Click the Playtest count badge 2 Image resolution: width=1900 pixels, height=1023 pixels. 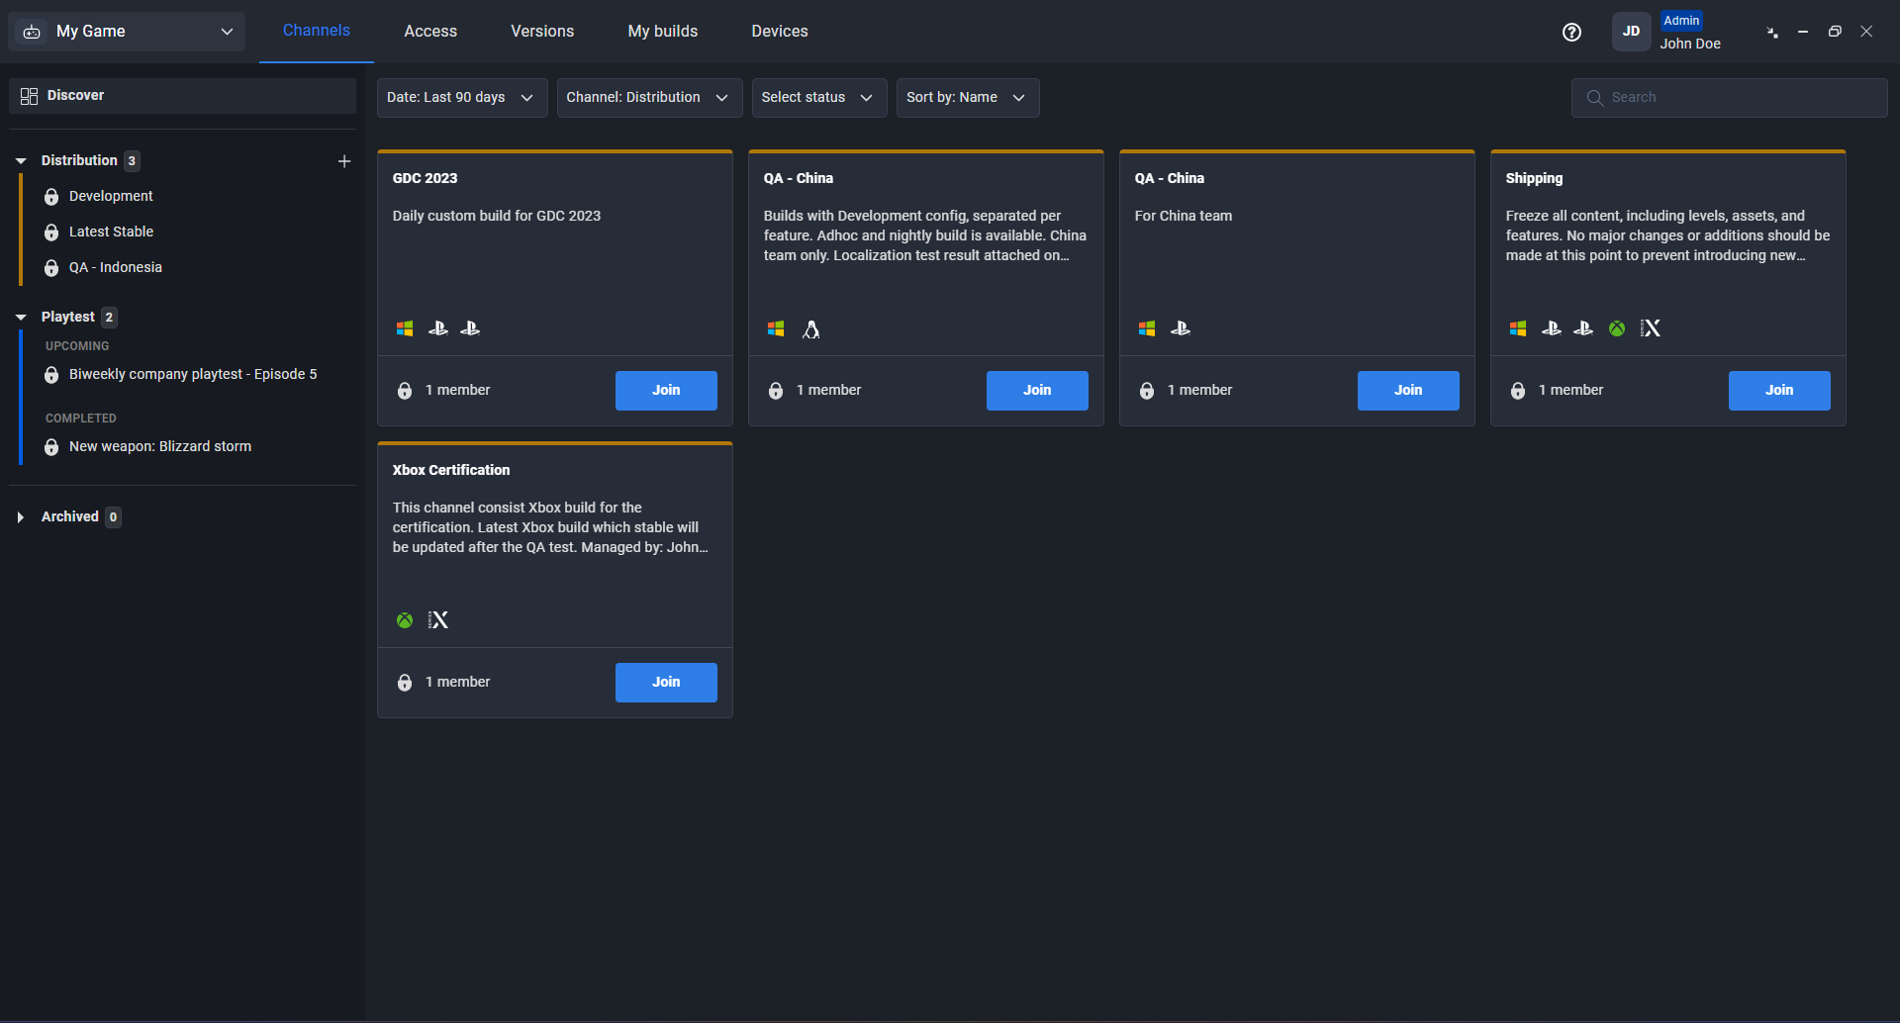[109, 318]
